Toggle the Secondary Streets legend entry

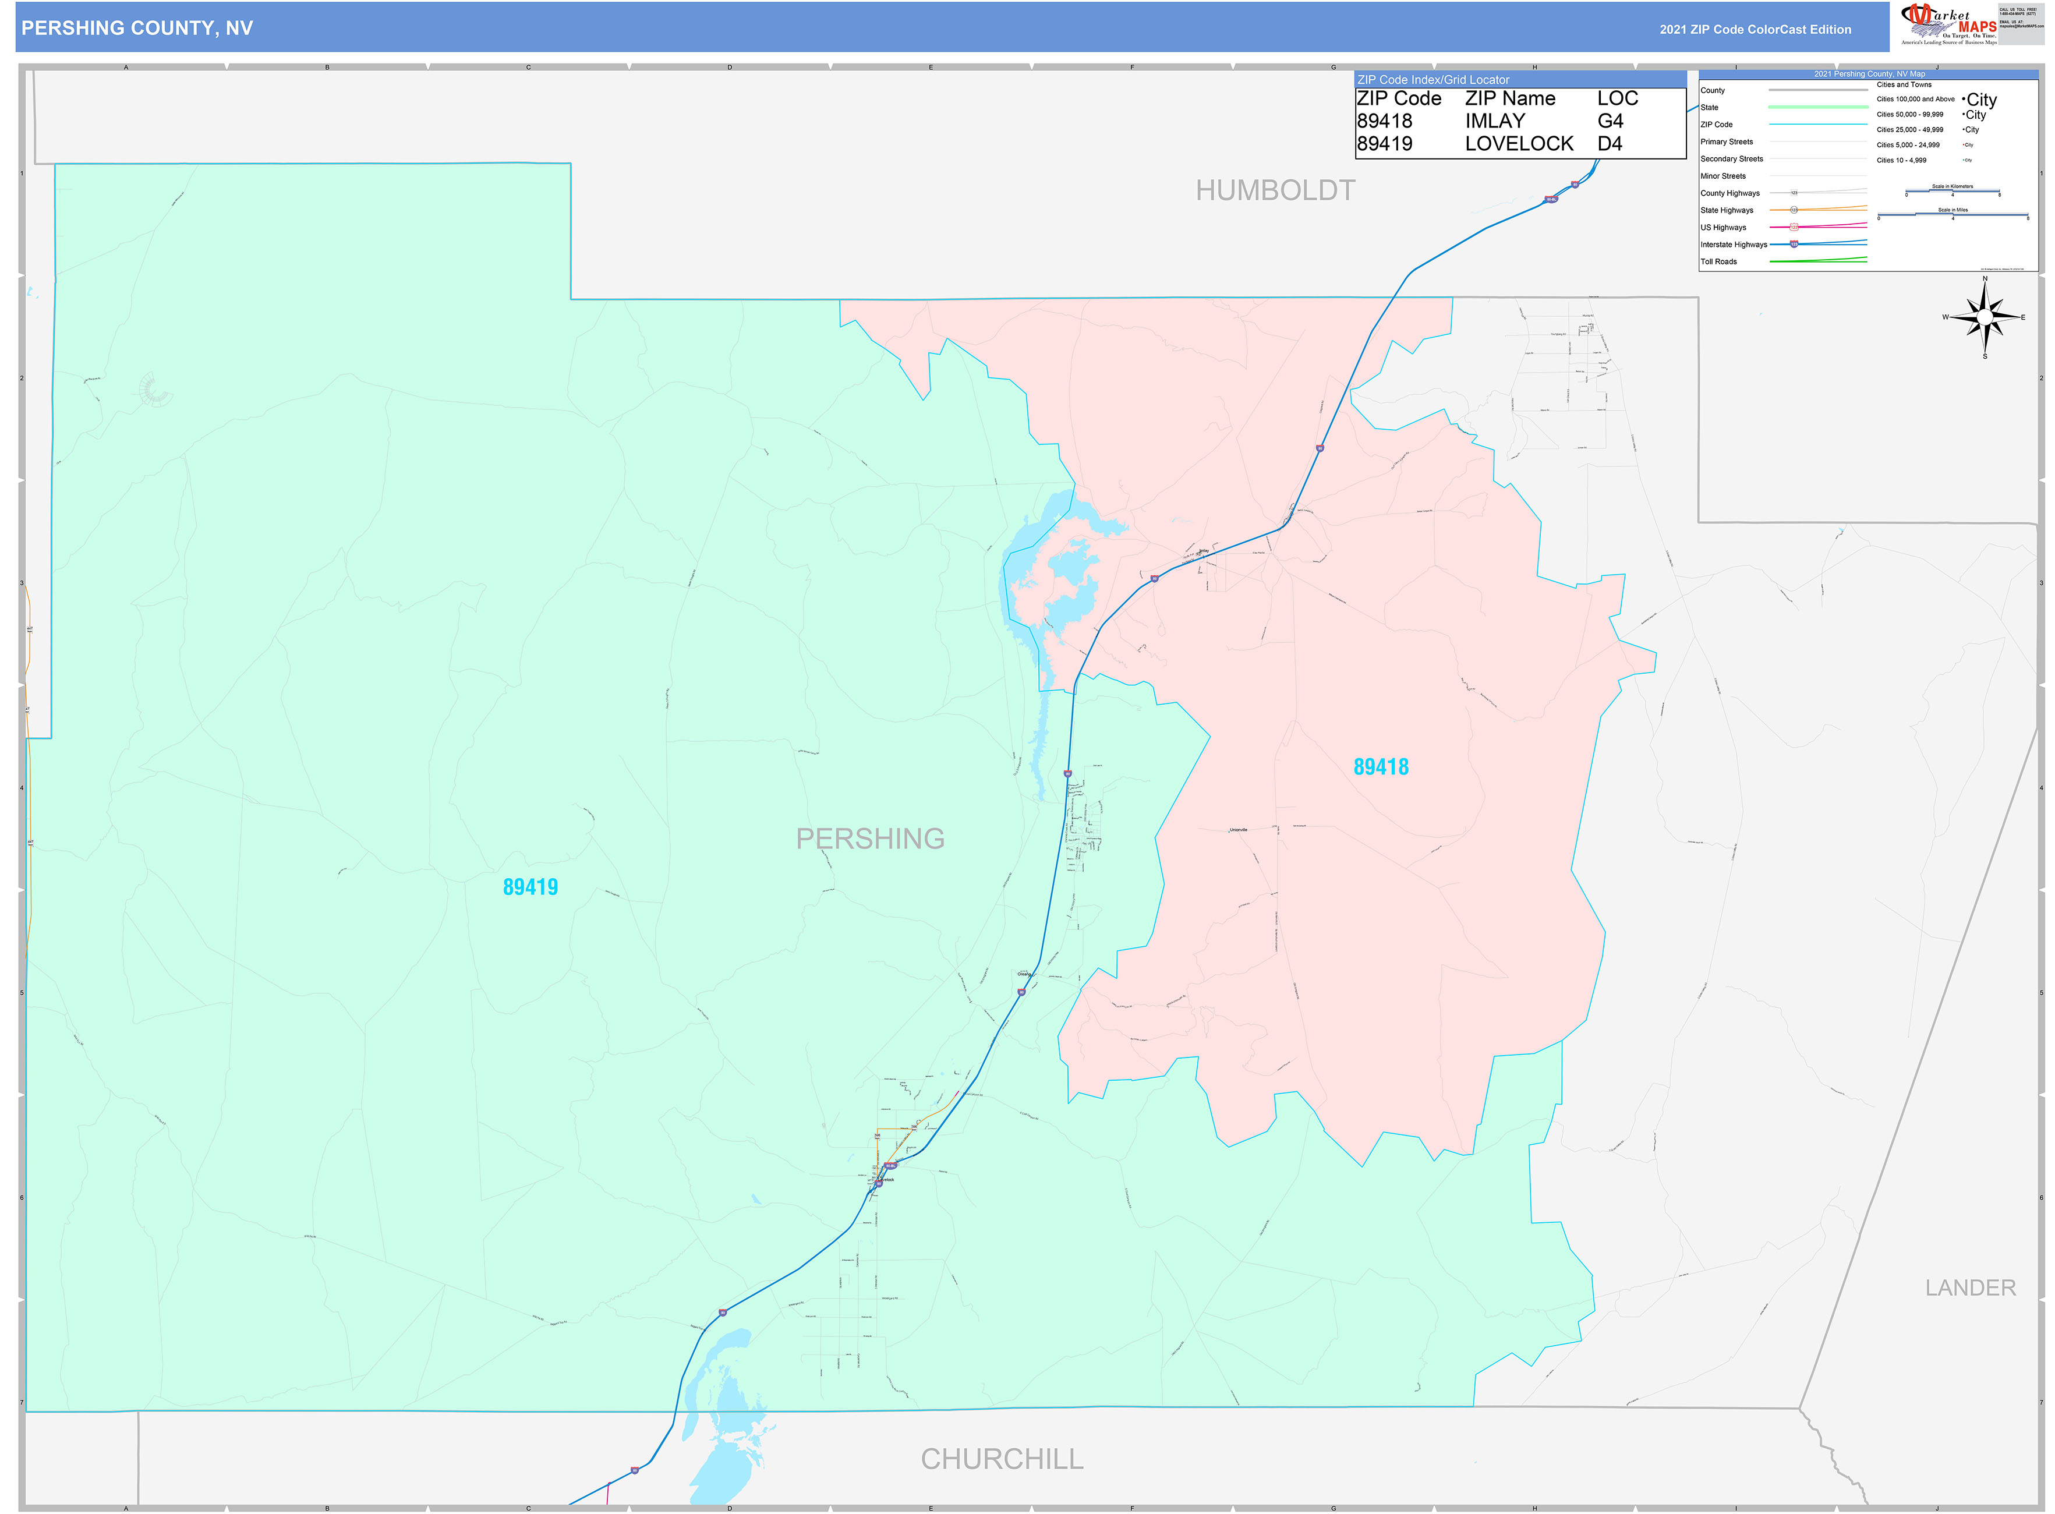pyautogui.click(x=1732, y=160)
